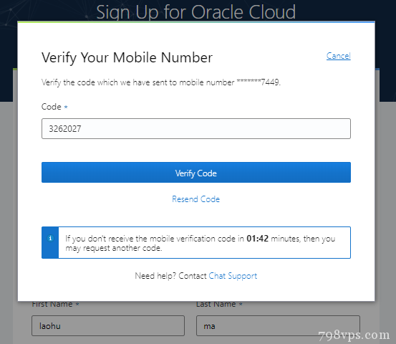Image resolution: width=396 pixels, height=344 pixels.
Task: Click the Verify Your Mobile Number heading
Action: (127, 57)
